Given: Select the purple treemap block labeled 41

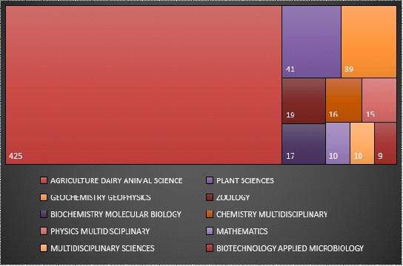Looking at the screenshot, I should (x=311, y=41).
